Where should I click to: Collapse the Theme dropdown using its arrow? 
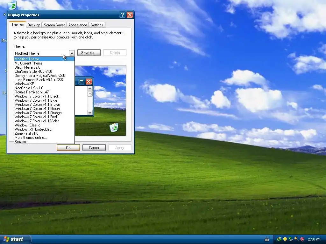click(x=72, y=53)
